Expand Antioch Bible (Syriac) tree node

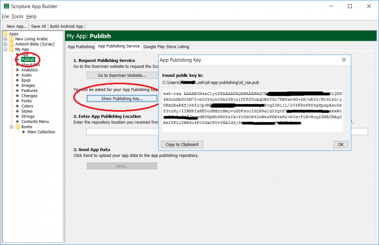[x=5, y=44]
